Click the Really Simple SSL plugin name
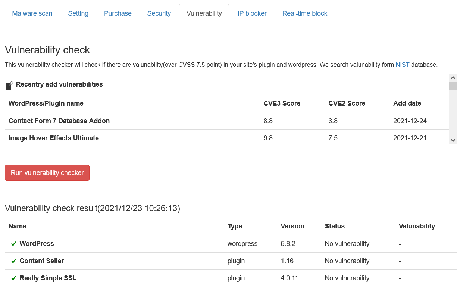Viewport: 460px width, 287px height. [x=48, y=278]
